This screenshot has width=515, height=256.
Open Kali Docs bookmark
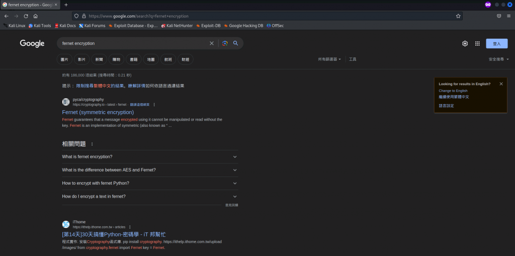65,26
